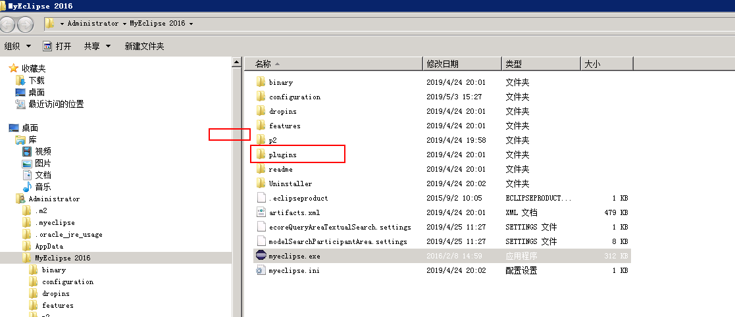Select .eclipseproduct file

click(298, 198)
